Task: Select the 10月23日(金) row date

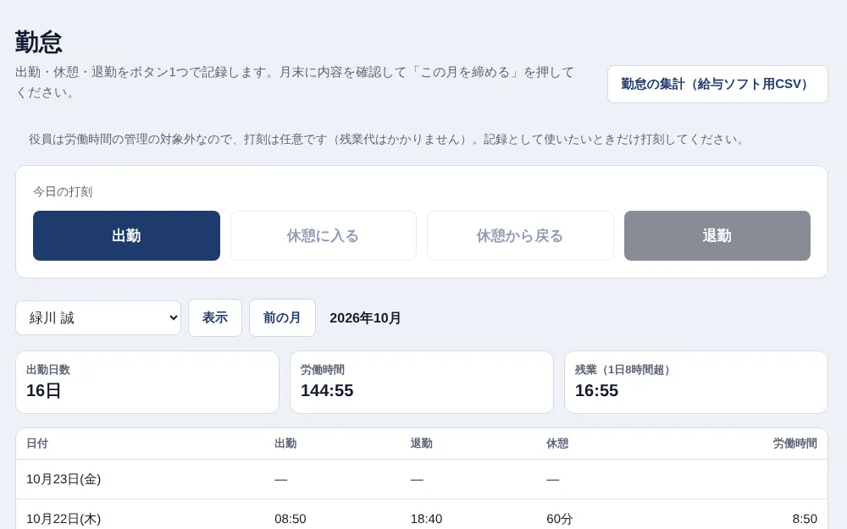Action: [64, 479]
